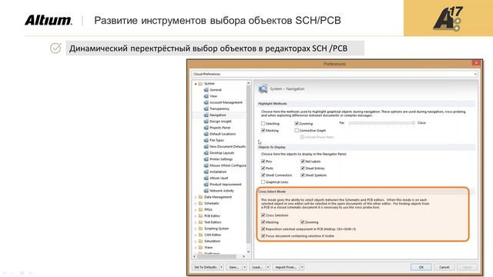Viewport: 493px width, 277px height.
Task: Open the Save dropdown arrow
Action: (x=245, y=267)
